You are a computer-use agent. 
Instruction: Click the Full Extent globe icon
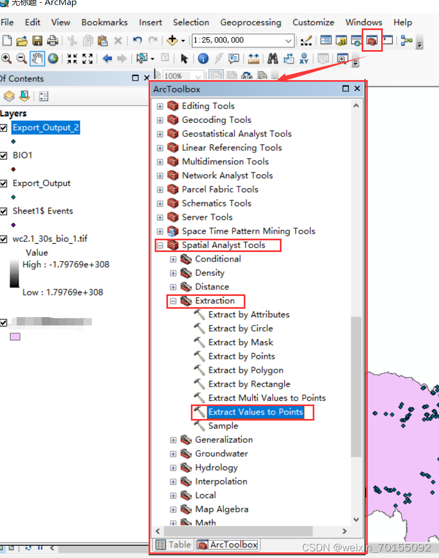tap(53, 58)
